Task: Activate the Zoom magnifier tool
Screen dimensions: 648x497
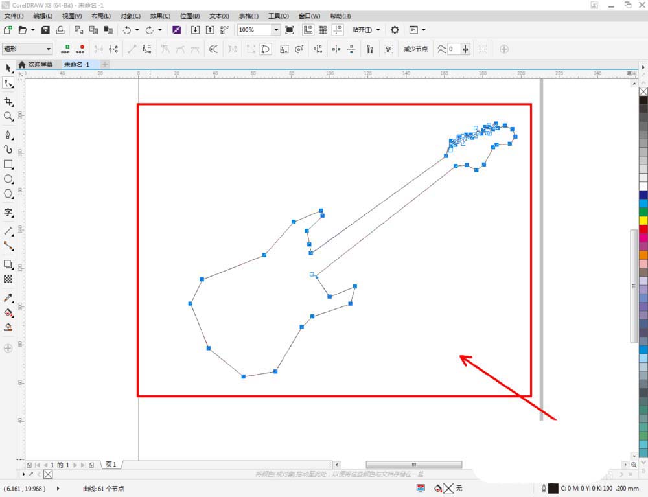Action: [x=8, y=116]
